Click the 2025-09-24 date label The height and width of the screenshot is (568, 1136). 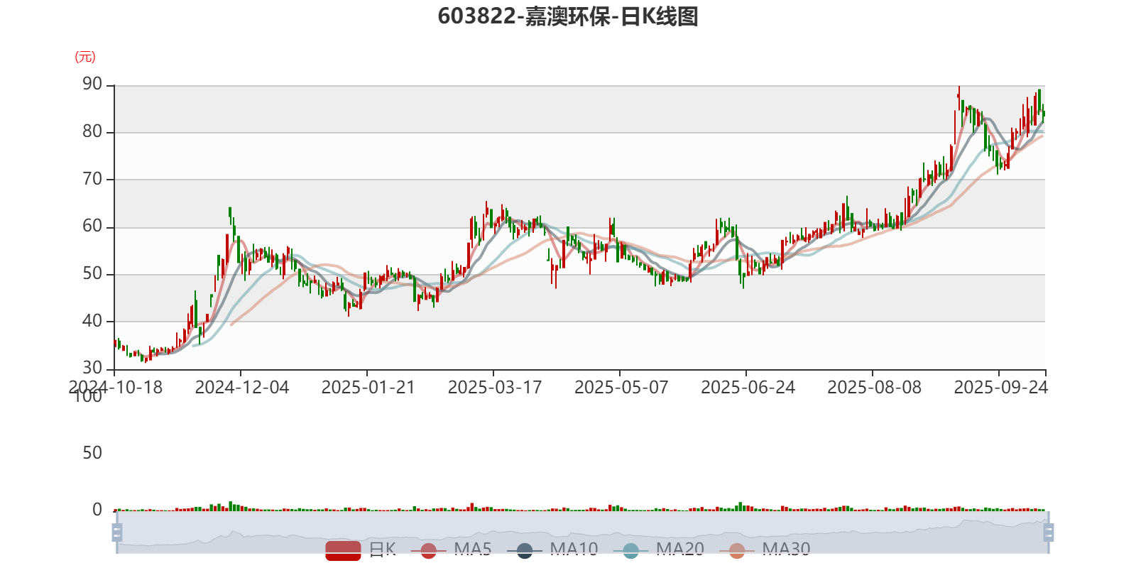tap(1000, 388)
